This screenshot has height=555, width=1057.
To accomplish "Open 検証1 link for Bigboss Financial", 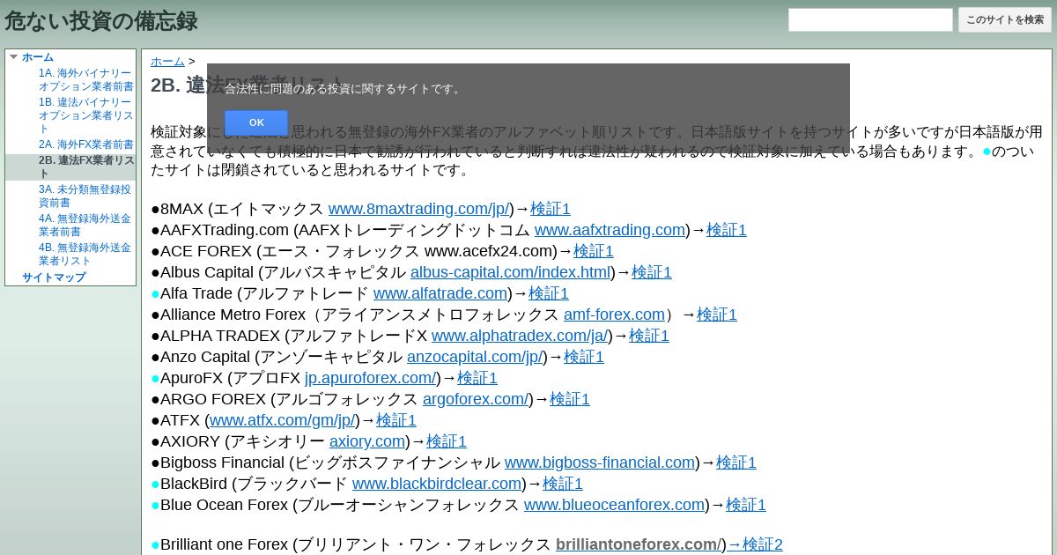I will click(x=736, y=462).
